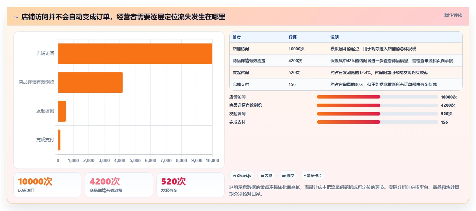Open the 4200次 data card
This screenshot has height=211, width=476.
tap(119, 185)
